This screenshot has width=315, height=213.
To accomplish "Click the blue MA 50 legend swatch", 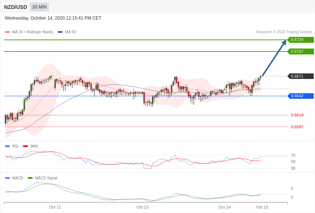I will tap(60, 32).
